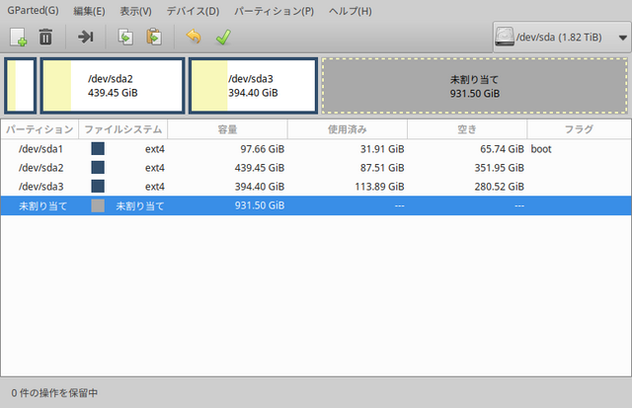Click the delete partition trash icon
Screen dimensions: 632x408
(45, 38)
